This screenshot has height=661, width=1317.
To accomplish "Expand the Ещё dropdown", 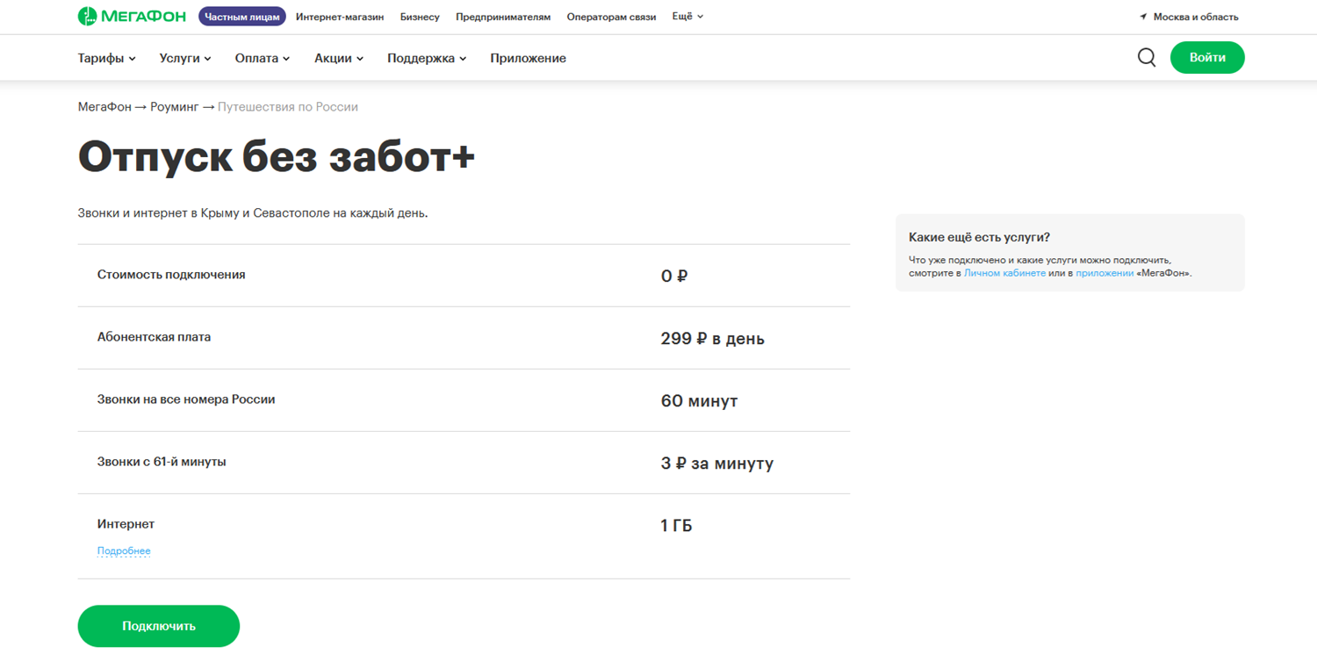I will (x=687, y=17).
